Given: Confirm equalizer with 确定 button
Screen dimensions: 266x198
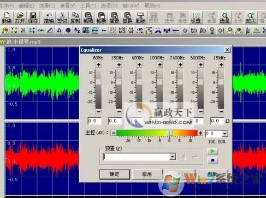Looking at the screenshot, I should click(x=115, y=174).
